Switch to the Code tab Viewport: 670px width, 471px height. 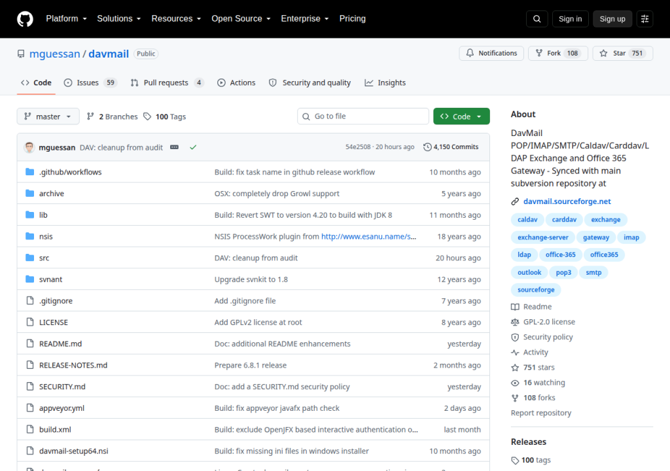tap(37, 82)
